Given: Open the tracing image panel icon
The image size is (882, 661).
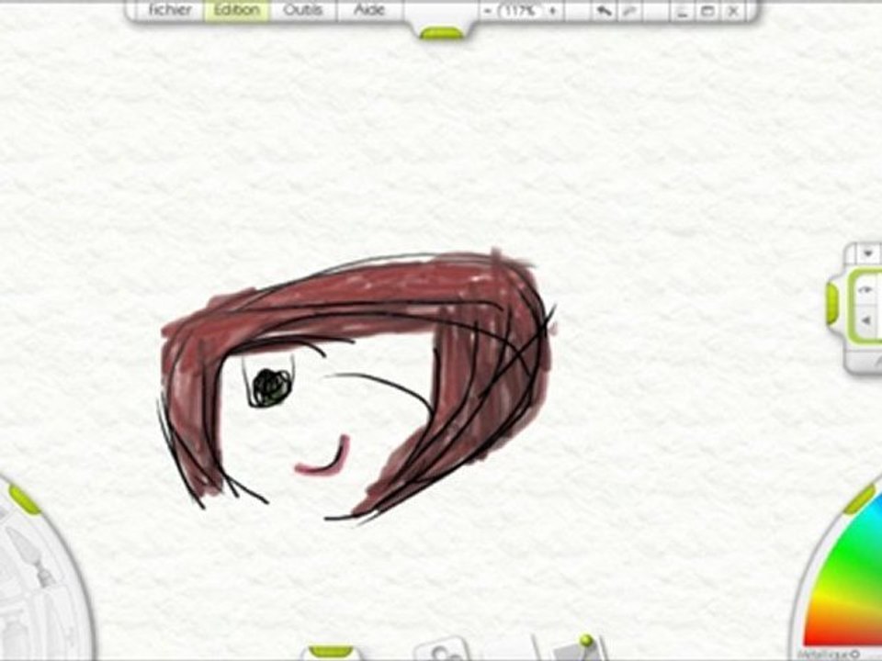Looking at the screenshot, I should pos(443,650).
